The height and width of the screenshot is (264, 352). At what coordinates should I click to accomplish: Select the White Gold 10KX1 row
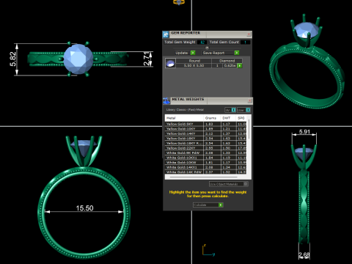point(206,158)
